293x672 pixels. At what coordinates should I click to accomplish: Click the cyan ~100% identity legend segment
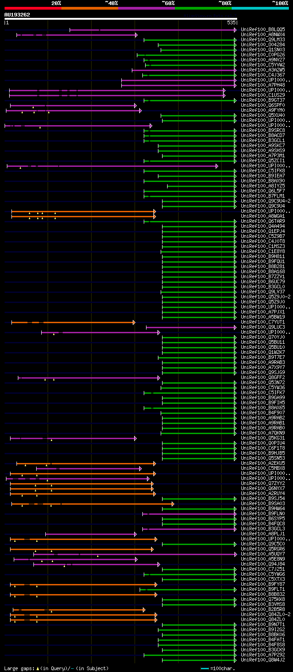(260, 8)
